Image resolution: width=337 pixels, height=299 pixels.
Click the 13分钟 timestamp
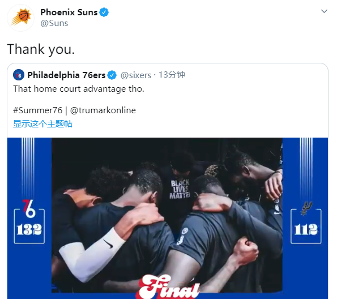(x=172, y=75)
